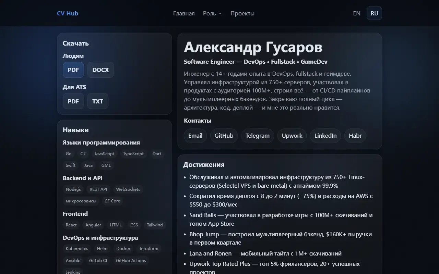Image resolution: width=439 pixels, height=274 pixels.
Task: Click the GML skill tag
Action: (106, 165)
